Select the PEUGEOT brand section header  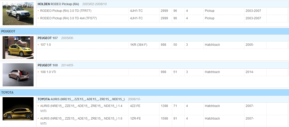click(x=145, y=31)
